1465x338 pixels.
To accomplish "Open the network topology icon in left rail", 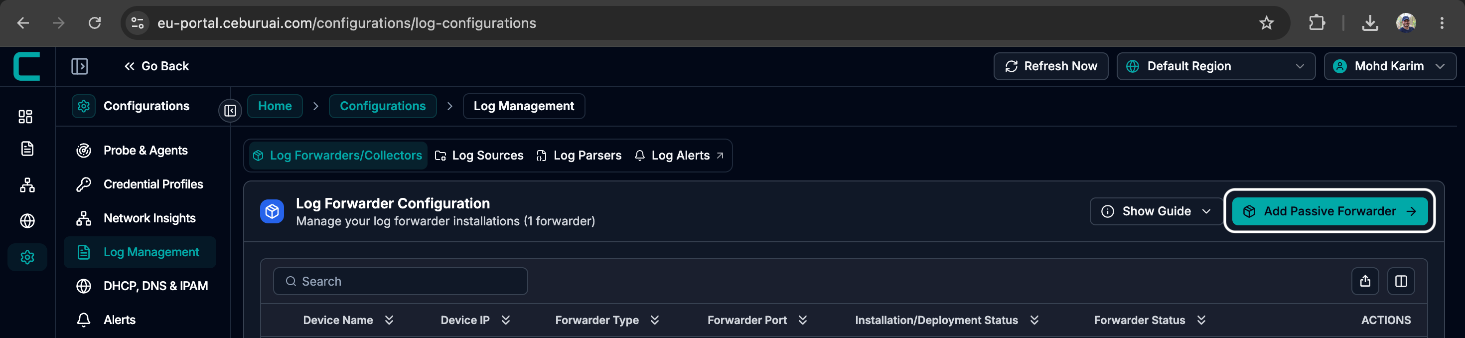I will tap(27, 185).
